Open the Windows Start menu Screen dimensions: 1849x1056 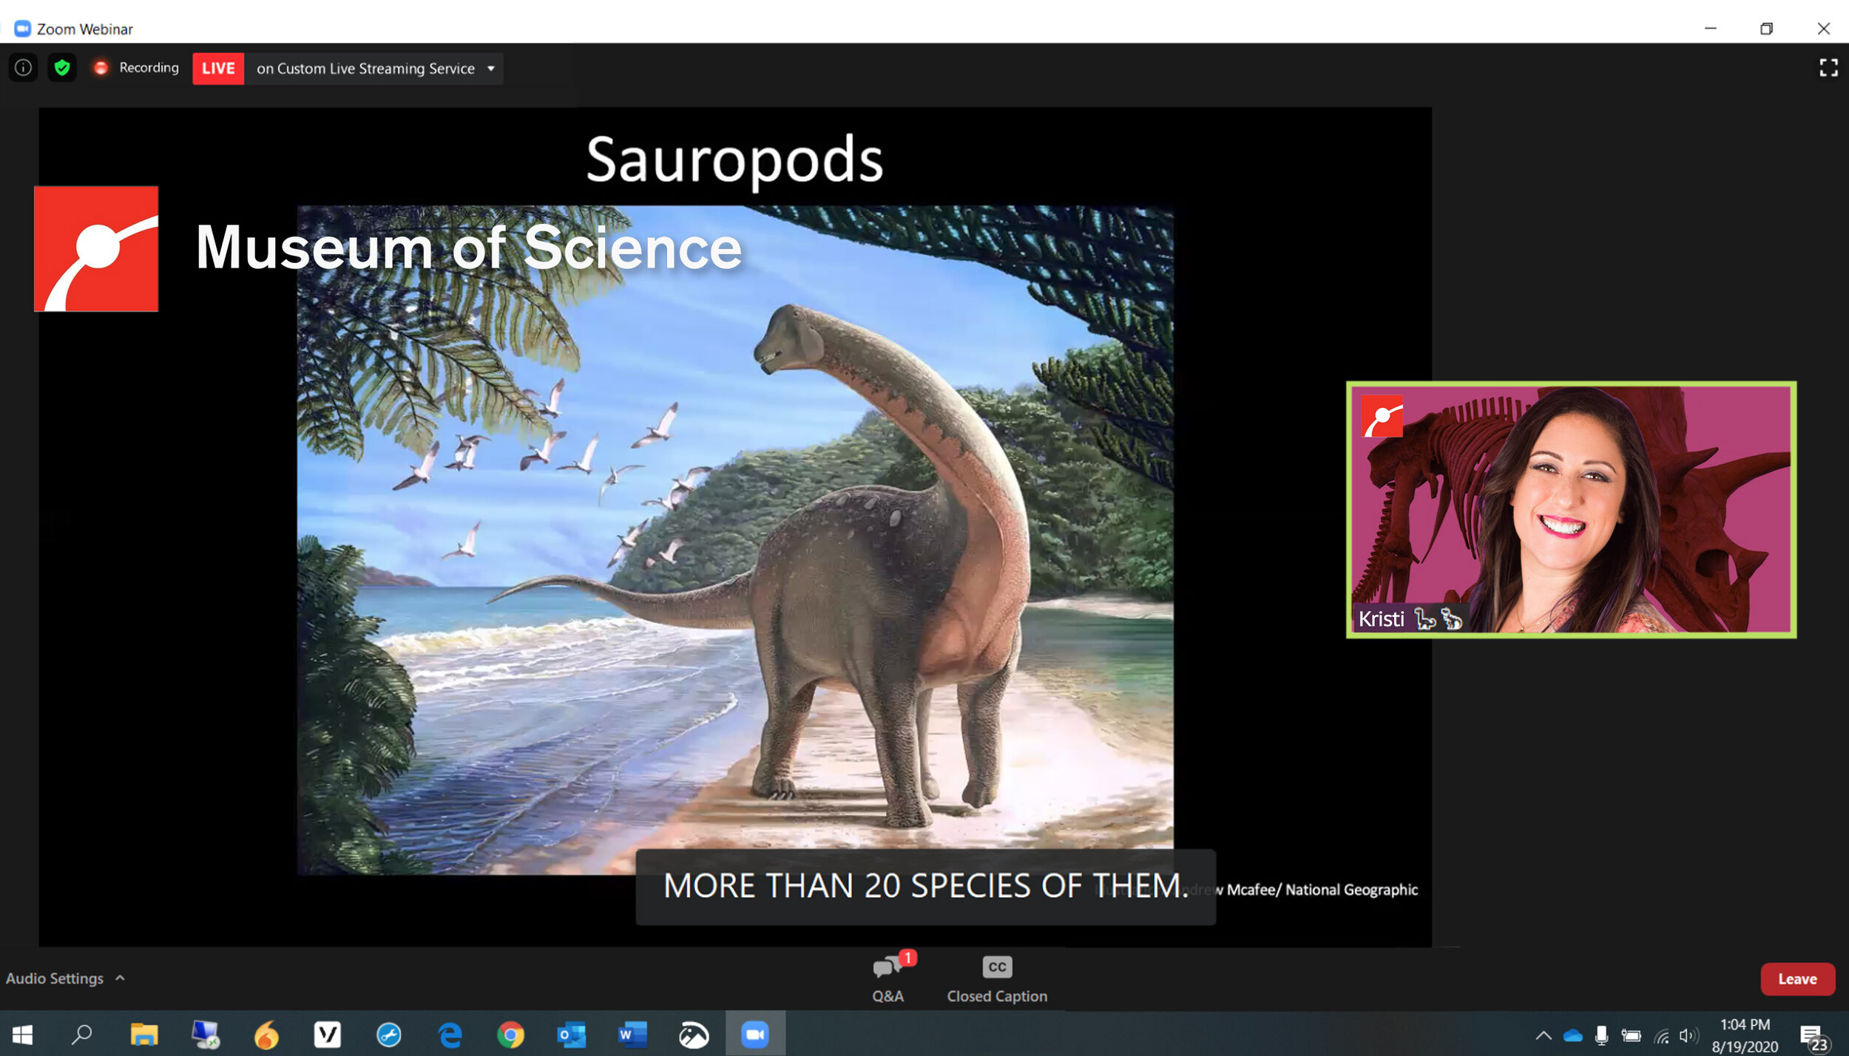(22, 1035)
